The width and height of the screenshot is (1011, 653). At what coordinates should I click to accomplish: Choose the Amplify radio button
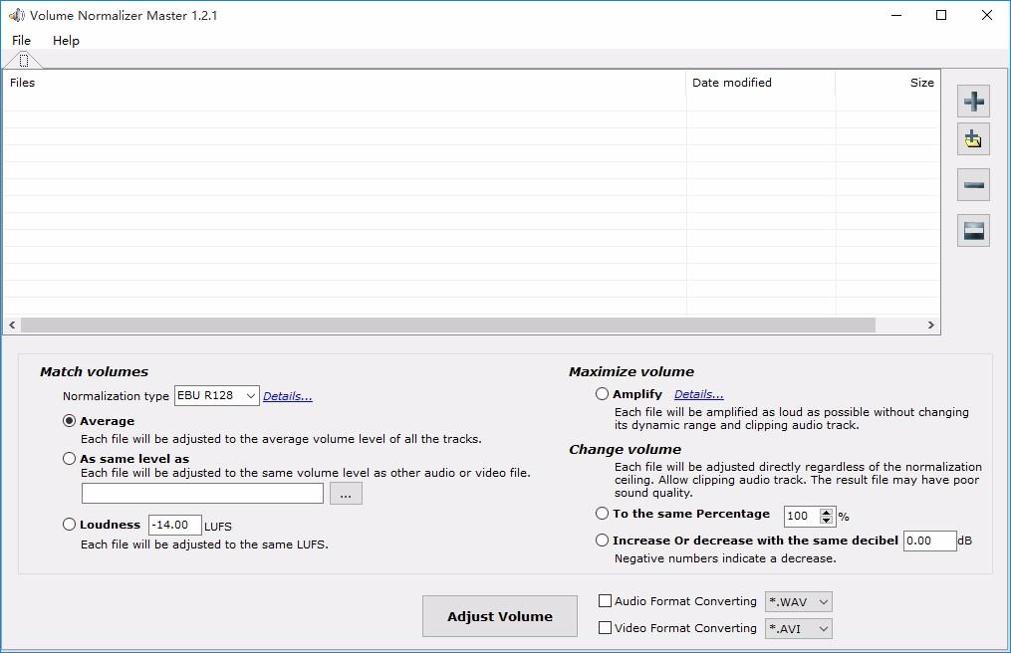point(602,393)
